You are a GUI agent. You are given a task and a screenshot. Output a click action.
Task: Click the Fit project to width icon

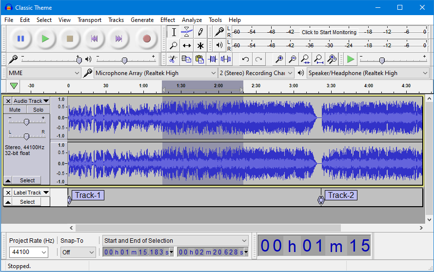pos(318,59)
